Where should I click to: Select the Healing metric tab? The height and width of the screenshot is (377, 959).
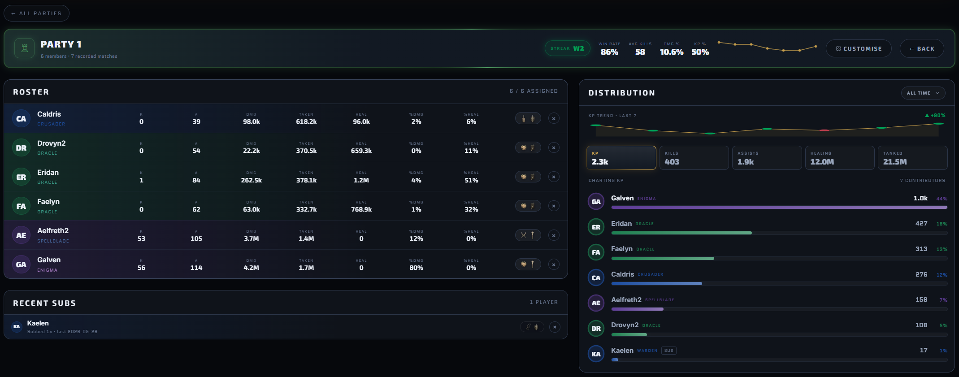click(840, 158)
